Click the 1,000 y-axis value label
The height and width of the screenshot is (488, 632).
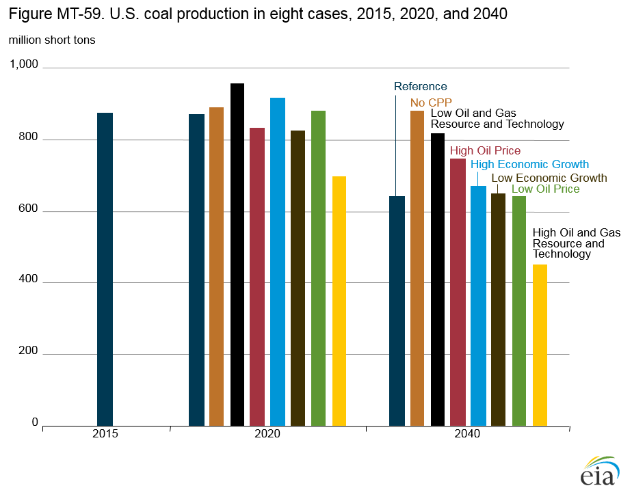tap(24, 64)
